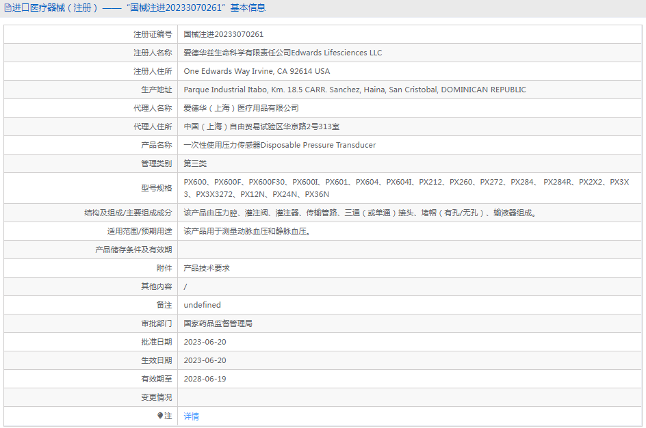Select the model list starting with PX600
Viewport: 646px width, 428px height.
406,188
